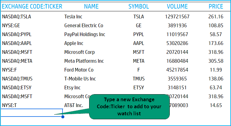Click Microsoft Corp price 318.96 in fifth row
The width and height of the screenshot is (231, 126).
coord(216,52)
